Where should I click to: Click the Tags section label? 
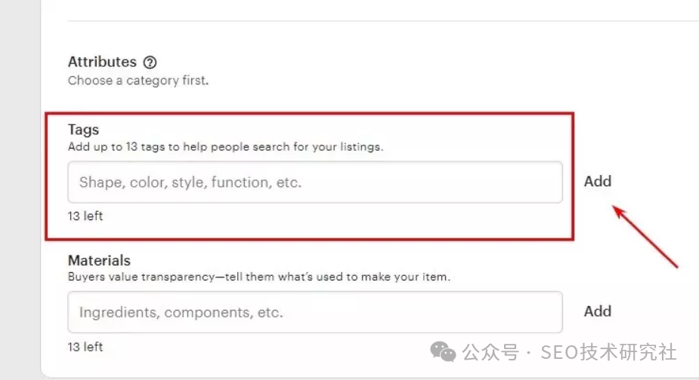point(83,130)
